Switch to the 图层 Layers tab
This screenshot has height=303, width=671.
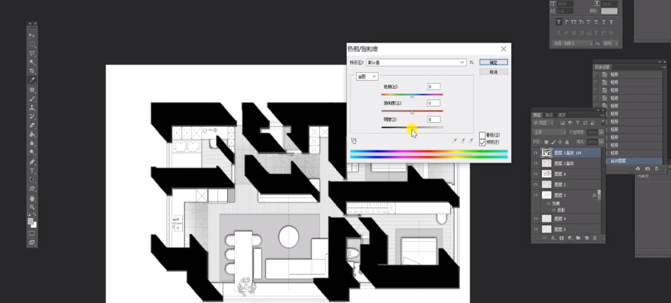(x=537, y=115)
